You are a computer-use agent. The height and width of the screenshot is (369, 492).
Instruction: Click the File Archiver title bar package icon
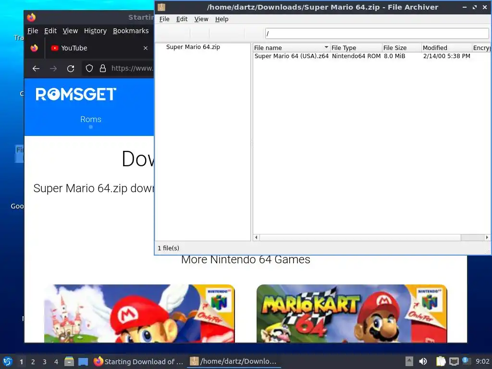coord(161,7)
